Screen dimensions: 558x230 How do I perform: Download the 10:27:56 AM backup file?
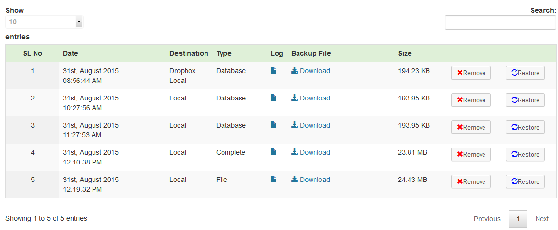(x=315, y=98)
